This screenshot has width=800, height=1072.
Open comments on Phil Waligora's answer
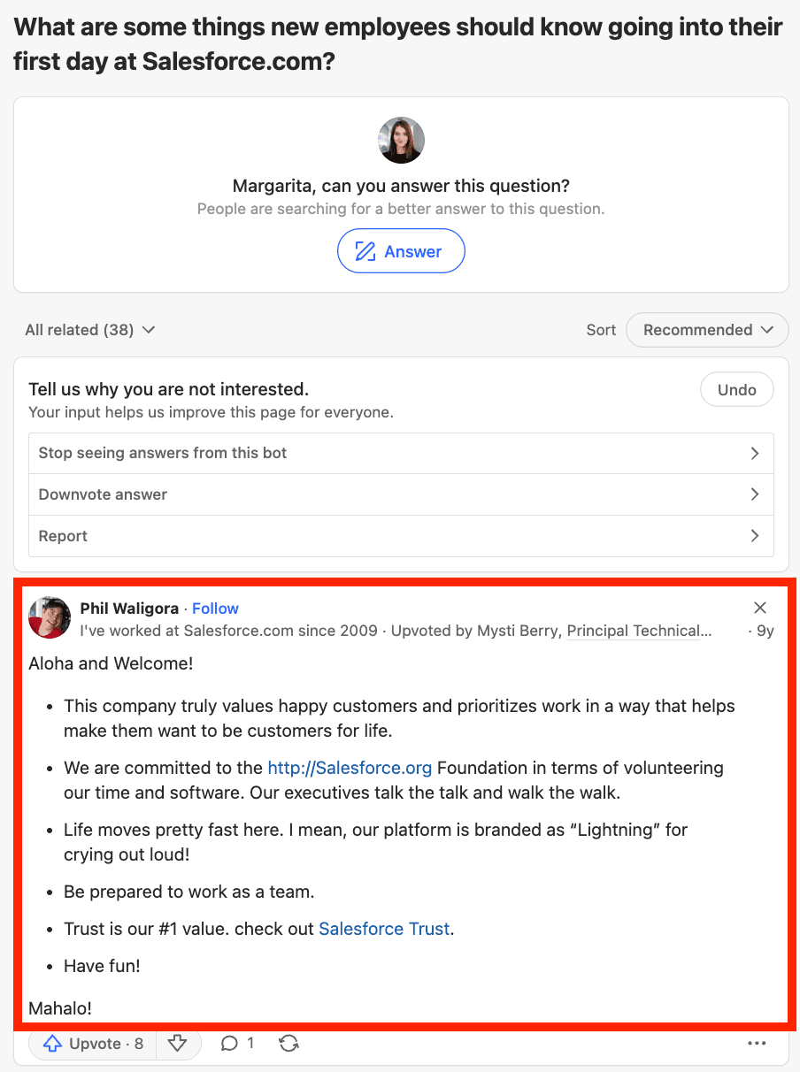(237, 1044)
